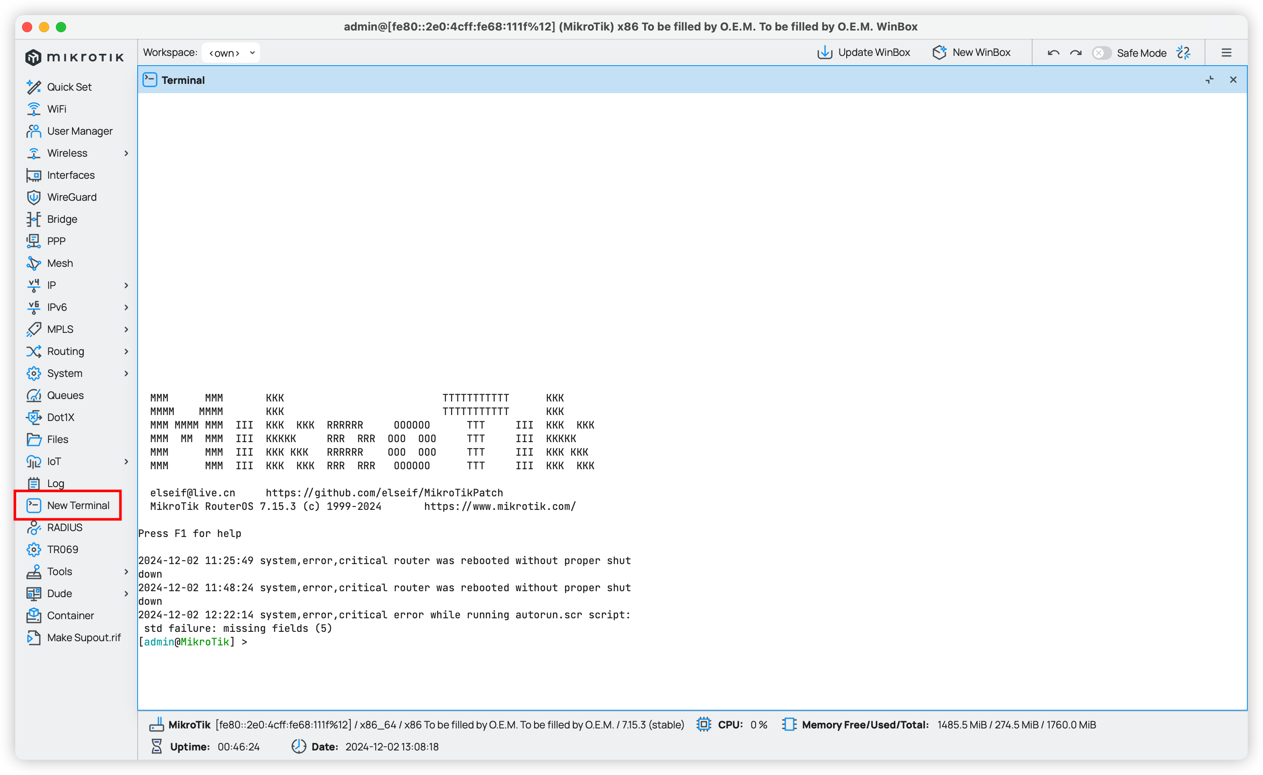Click the Update WinBox button
Screen dimensions: 1263x775
[x=864, y=52]
